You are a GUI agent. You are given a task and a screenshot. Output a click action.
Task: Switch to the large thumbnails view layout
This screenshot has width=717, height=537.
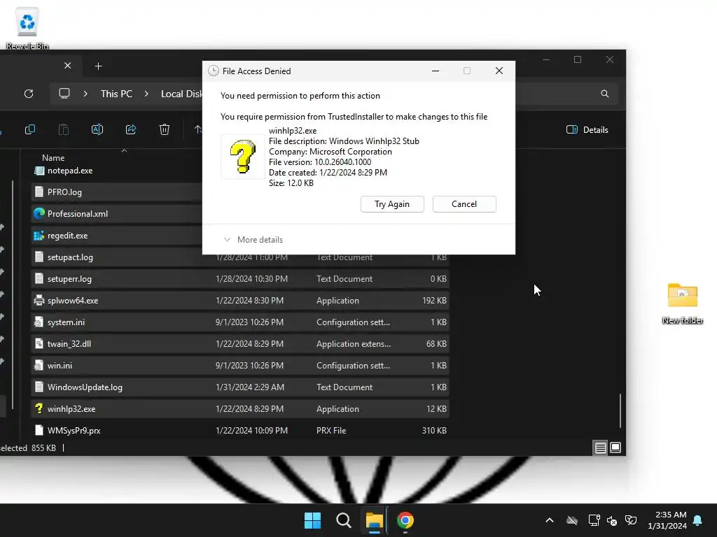tap(615, 448)
